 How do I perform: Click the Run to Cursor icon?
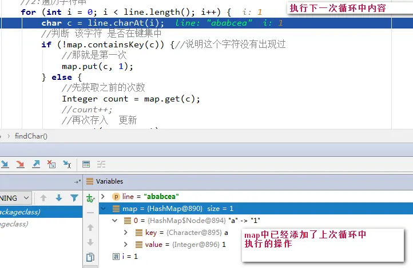click(x=67, y=165)
